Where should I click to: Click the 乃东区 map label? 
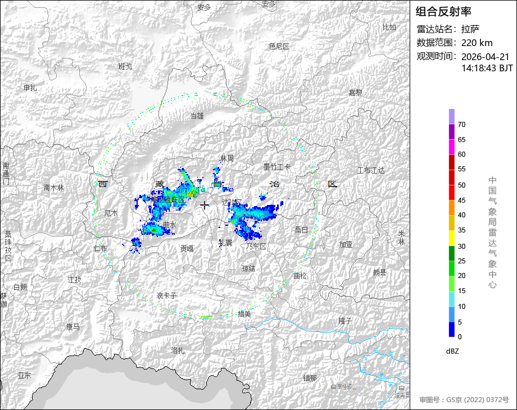pos(256,246)
